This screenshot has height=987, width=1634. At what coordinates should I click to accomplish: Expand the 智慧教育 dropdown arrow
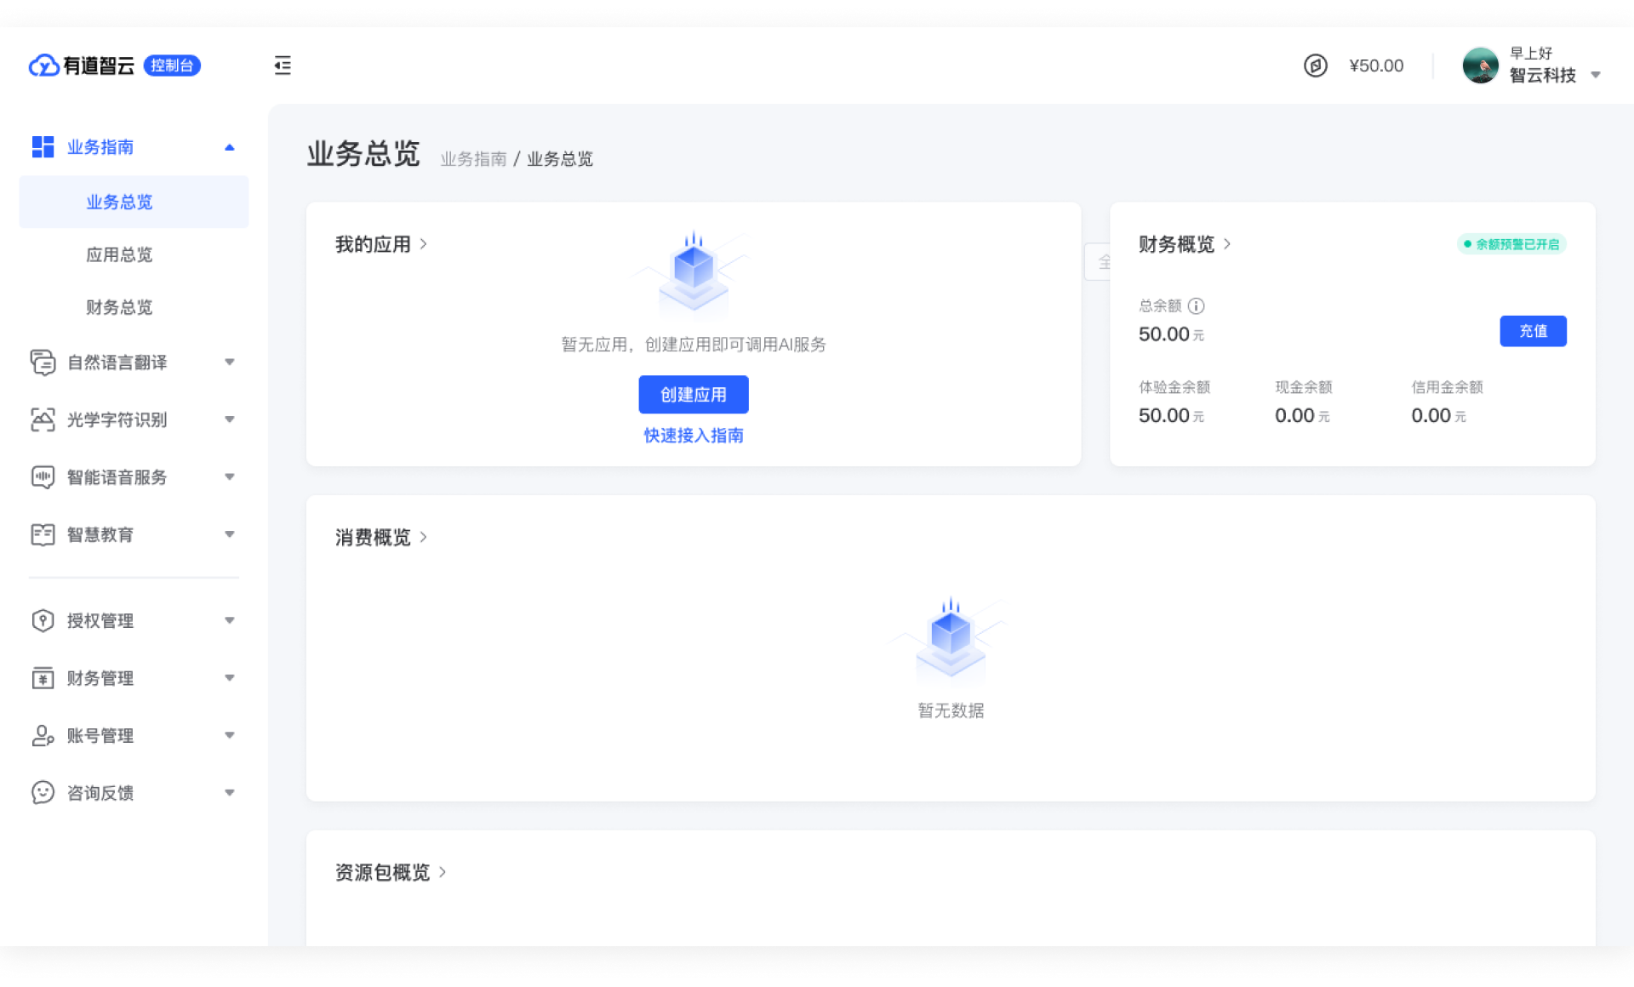(229, 534)
